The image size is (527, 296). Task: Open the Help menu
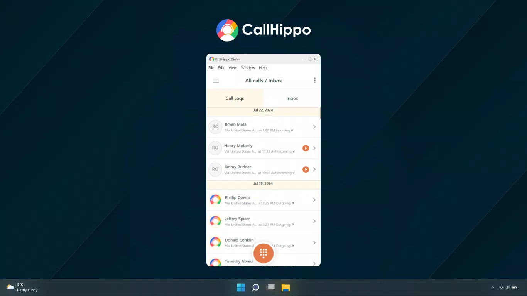(x=263, y=68)
